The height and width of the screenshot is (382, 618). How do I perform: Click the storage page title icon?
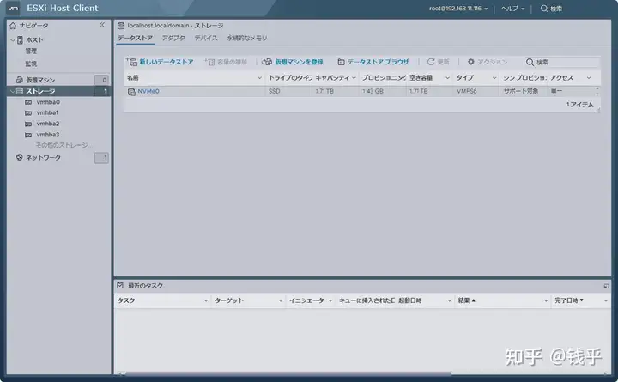point(121,26)
